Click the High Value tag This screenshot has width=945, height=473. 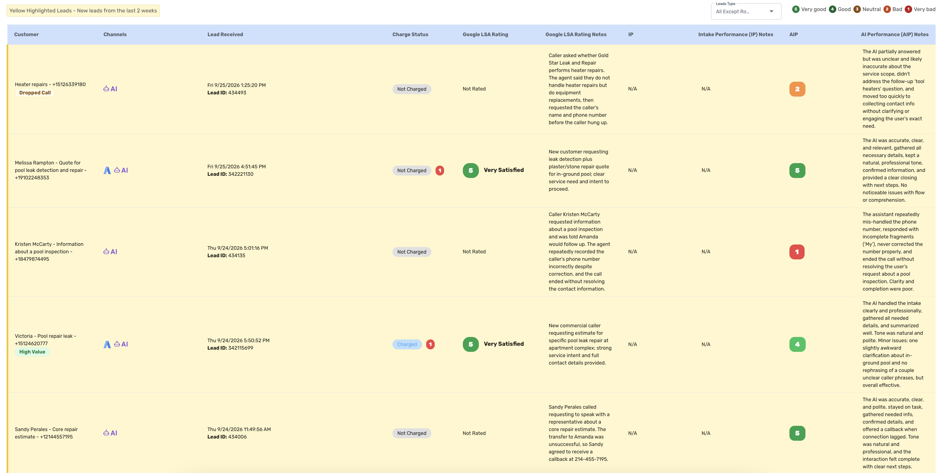tap(32, 352)
